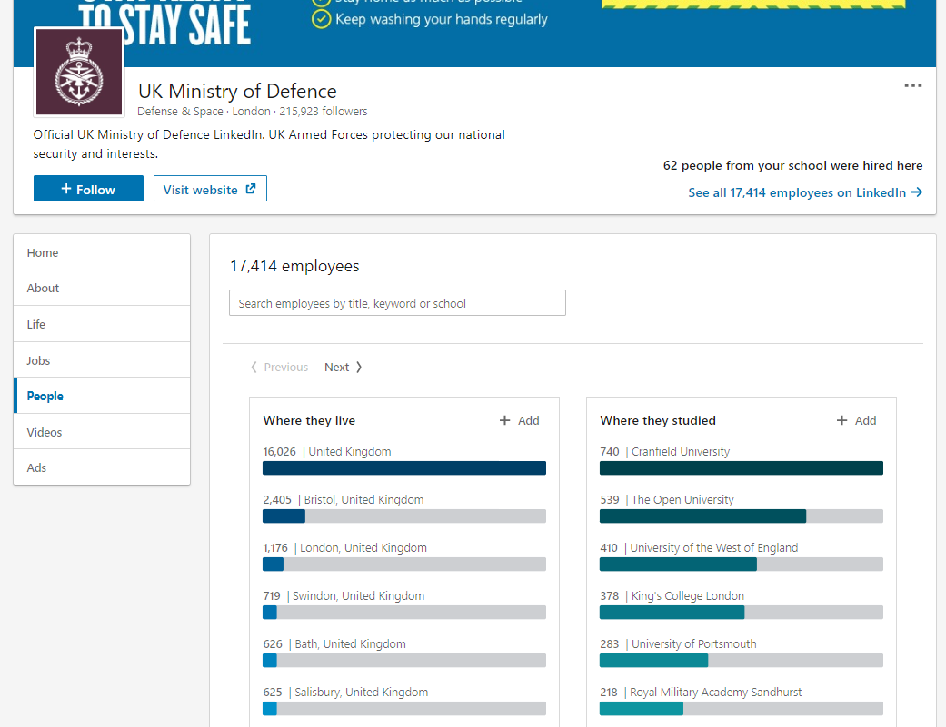Select the United Kingdom location bar
This screenshot has height=727, width=946.
tap(404, 468)
